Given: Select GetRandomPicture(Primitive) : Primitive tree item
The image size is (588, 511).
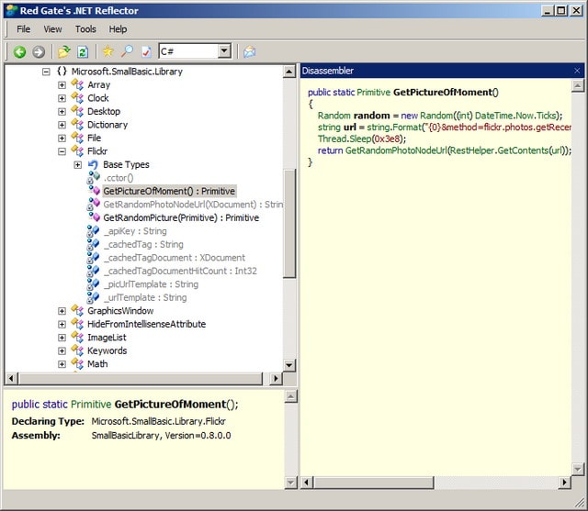Looking at the screenshot, I should (181, 217).
